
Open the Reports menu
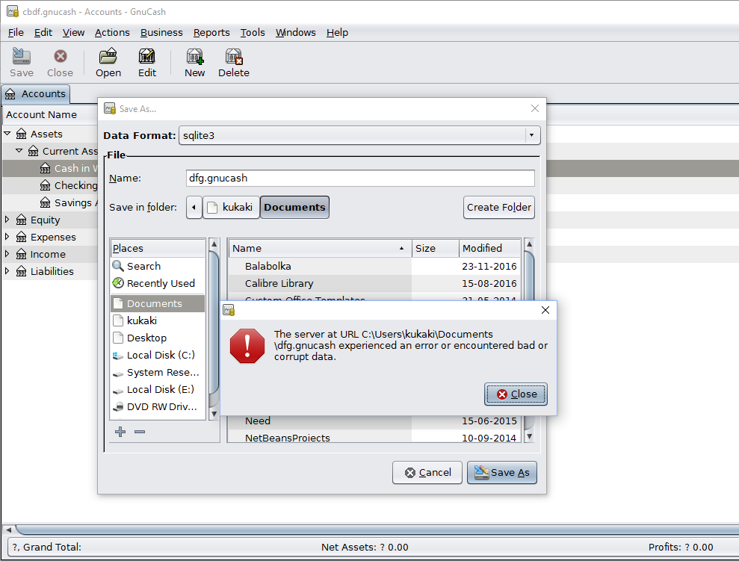click(x=211, y=33)
